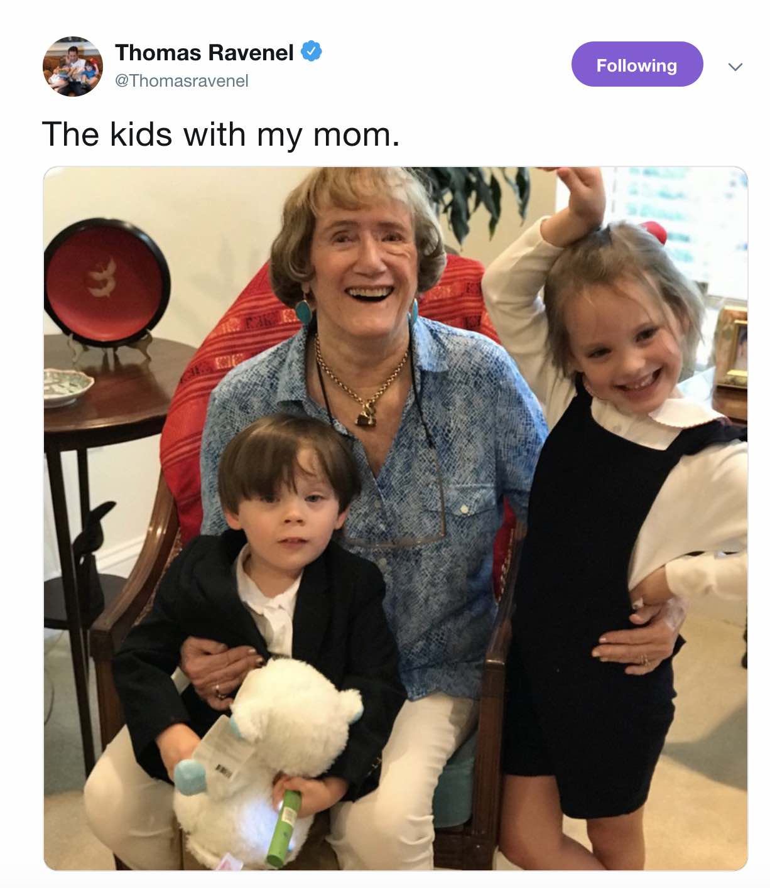This screenshot has height=888, width=770.
Task: Open Thomas Ravenel's profile avatar
Action: (x=72, y=66)
